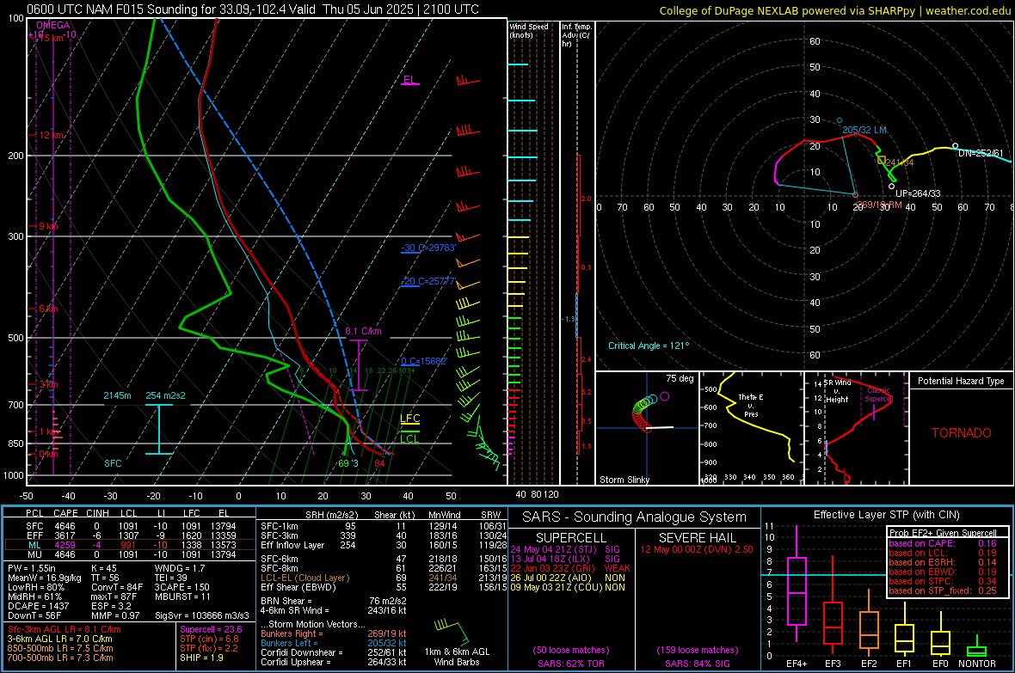Click the 75 deg slinky tilt text

point(680,378)
